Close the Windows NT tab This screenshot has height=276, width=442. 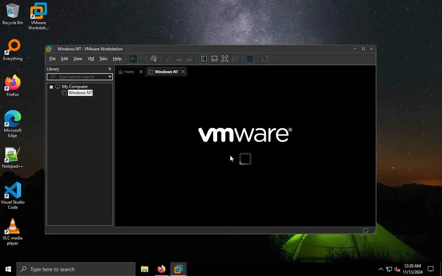pos(183,72)
